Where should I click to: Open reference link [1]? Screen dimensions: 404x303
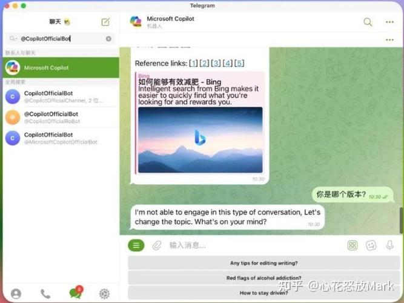[193, 63]
